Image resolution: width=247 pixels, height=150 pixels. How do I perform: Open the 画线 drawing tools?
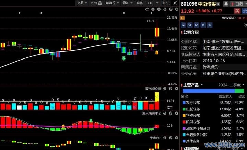pos(140,3)
